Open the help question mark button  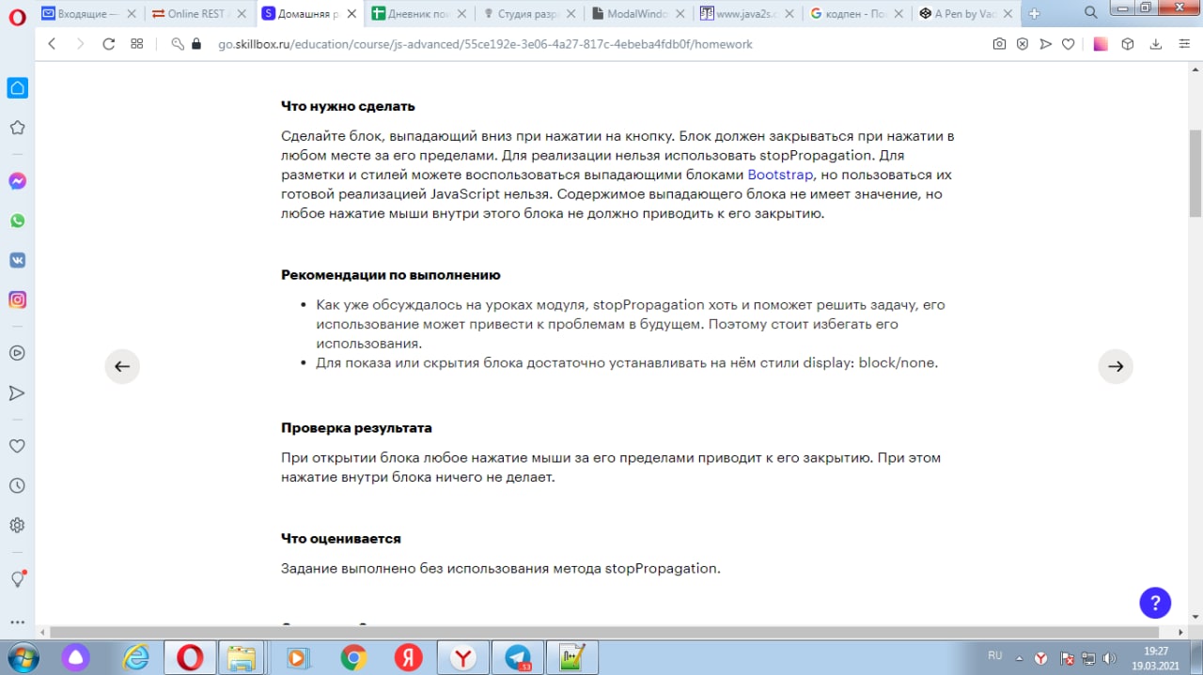pos(1155,603)
